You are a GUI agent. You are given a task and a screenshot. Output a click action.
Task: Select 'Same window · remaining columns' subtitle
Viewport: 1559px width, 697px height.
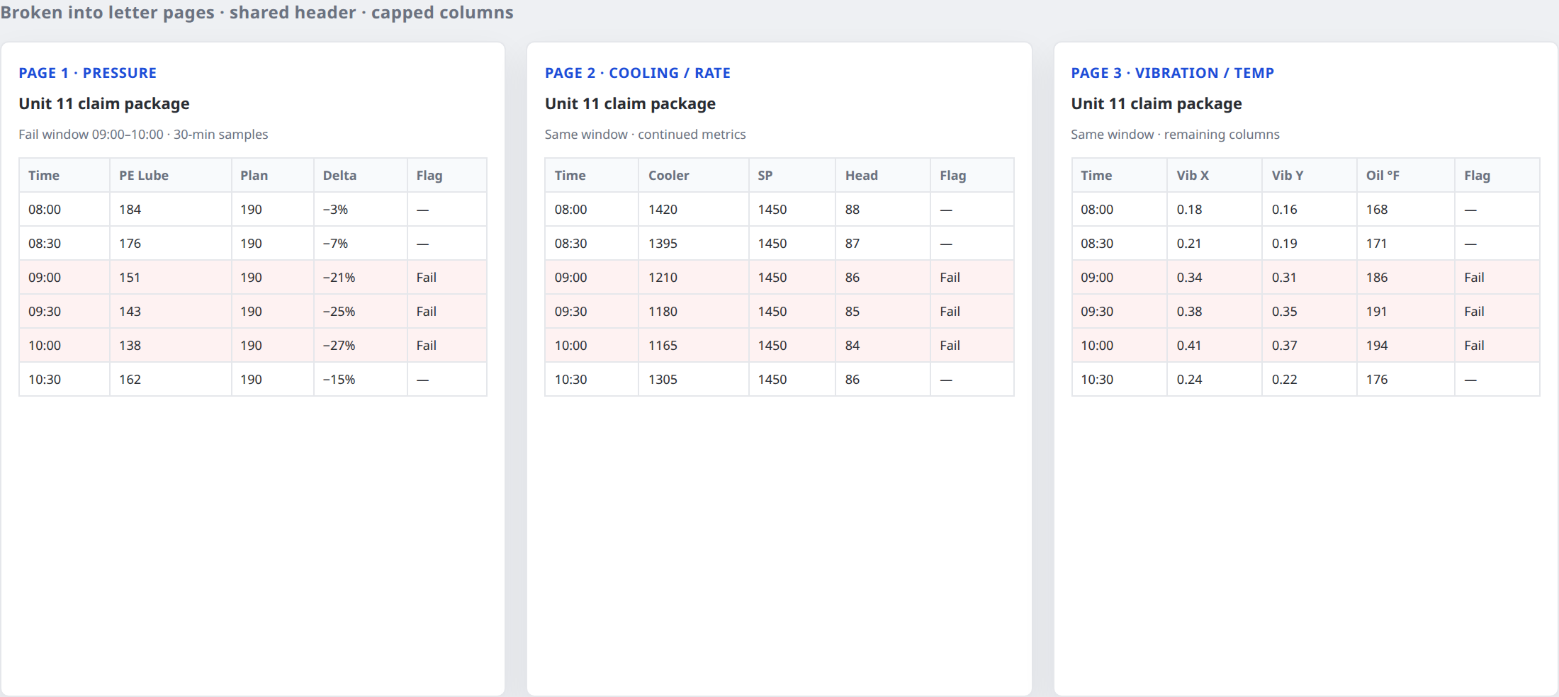[1175, 135]
